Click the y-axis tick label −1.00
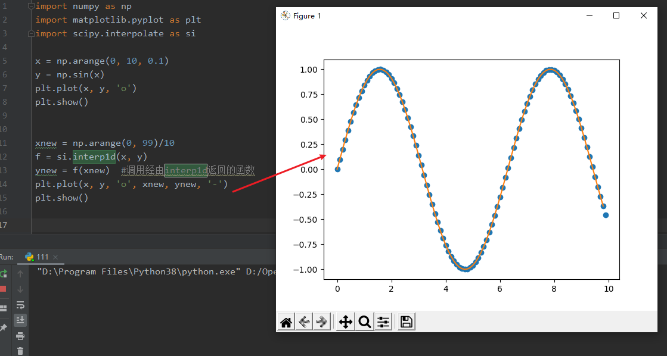This screenshot has width=667, height=356. pos(306,270)
